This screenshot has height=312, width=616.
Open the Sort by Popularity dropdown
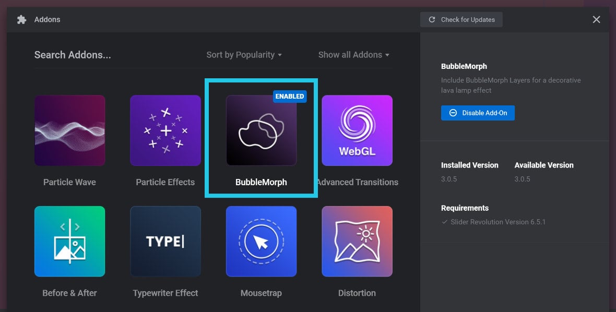point(244,55)
